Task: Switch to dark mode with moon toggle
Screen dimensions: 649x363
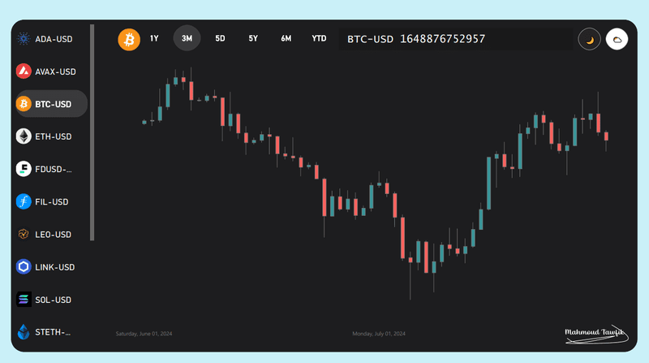Action: (589, 39)
